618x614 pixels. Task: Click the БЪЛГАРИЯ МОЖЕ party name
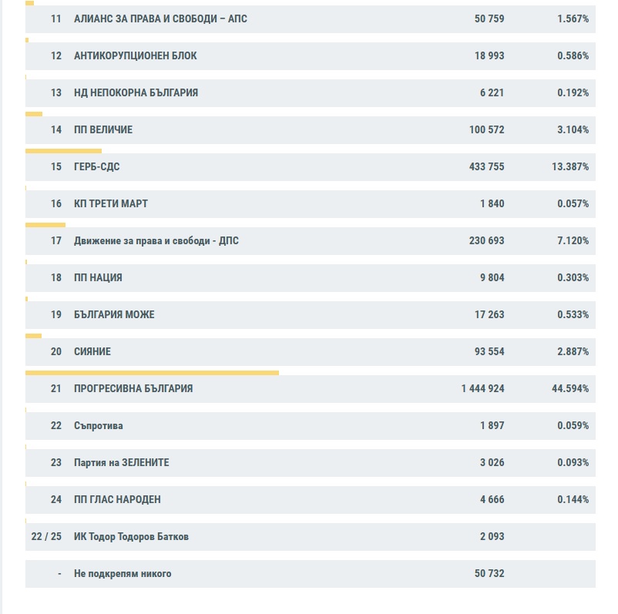[114, 315]
